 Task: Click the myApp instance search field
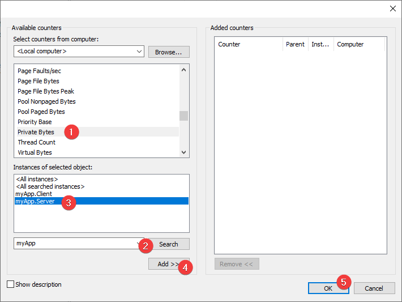point(74,244)
